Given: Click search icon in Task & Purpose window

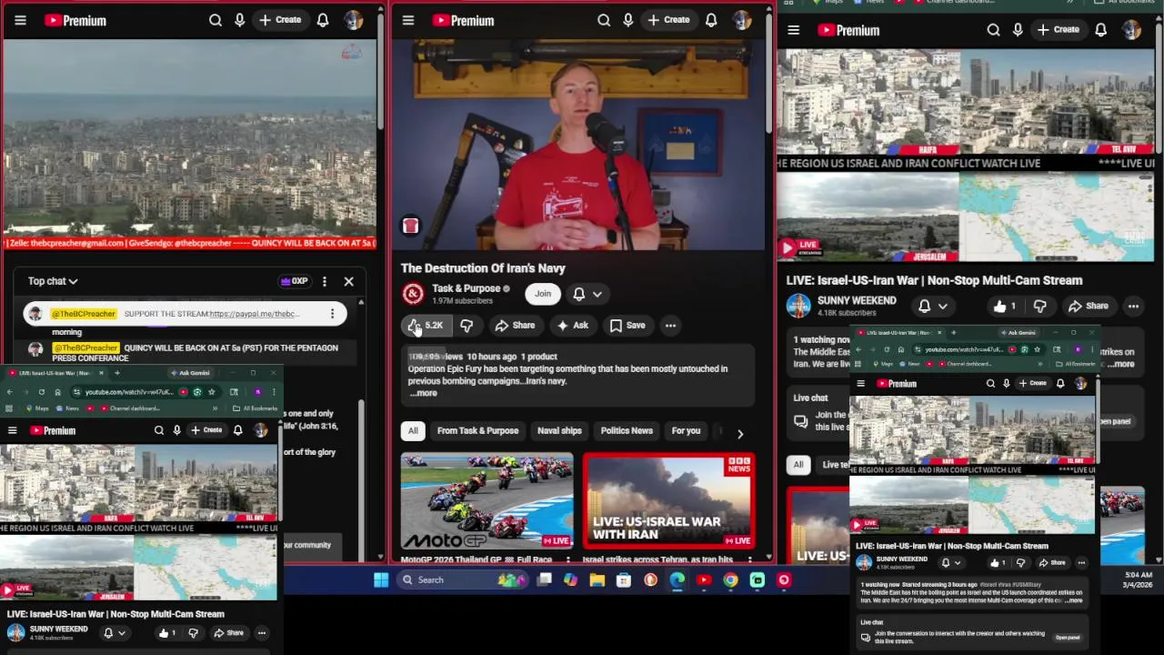Looking at the screenshot, I should click(604, 20).
